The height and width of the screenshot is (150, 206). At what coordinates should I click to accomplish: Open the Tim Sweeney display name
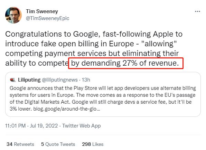(42, 11)
